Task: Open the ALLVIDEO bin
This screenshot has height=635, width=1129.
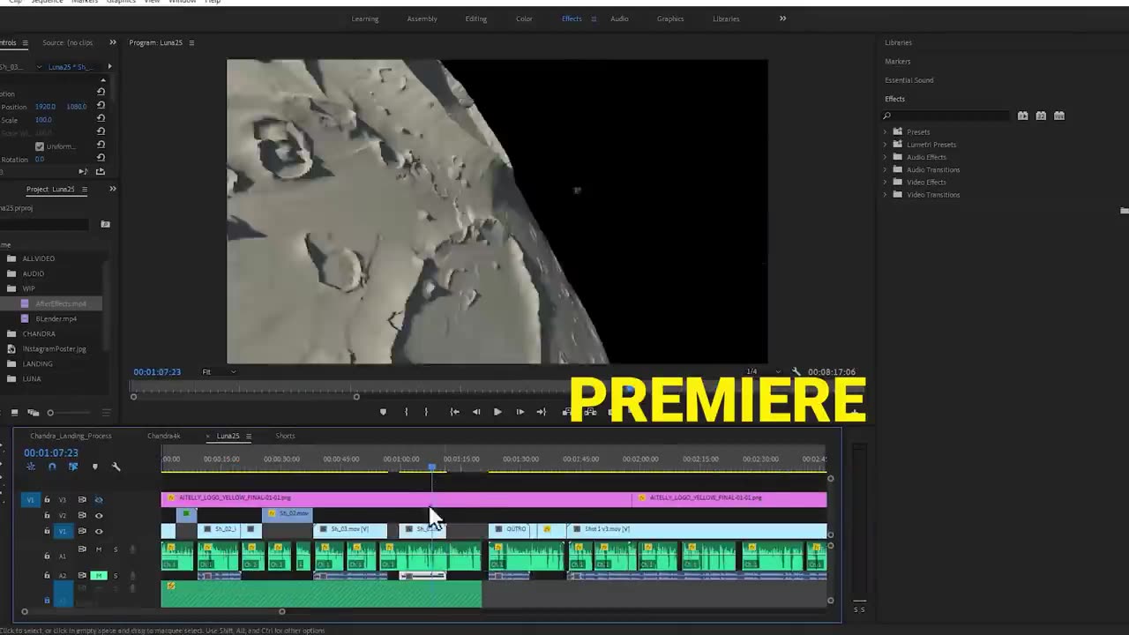Action: (x=39, y=258)
